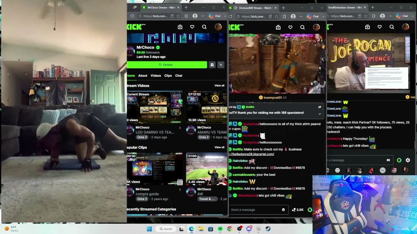Refresh the MrChoco browser page
The width and height of the screenshot is (417, 234).
(x=132, y=16)
